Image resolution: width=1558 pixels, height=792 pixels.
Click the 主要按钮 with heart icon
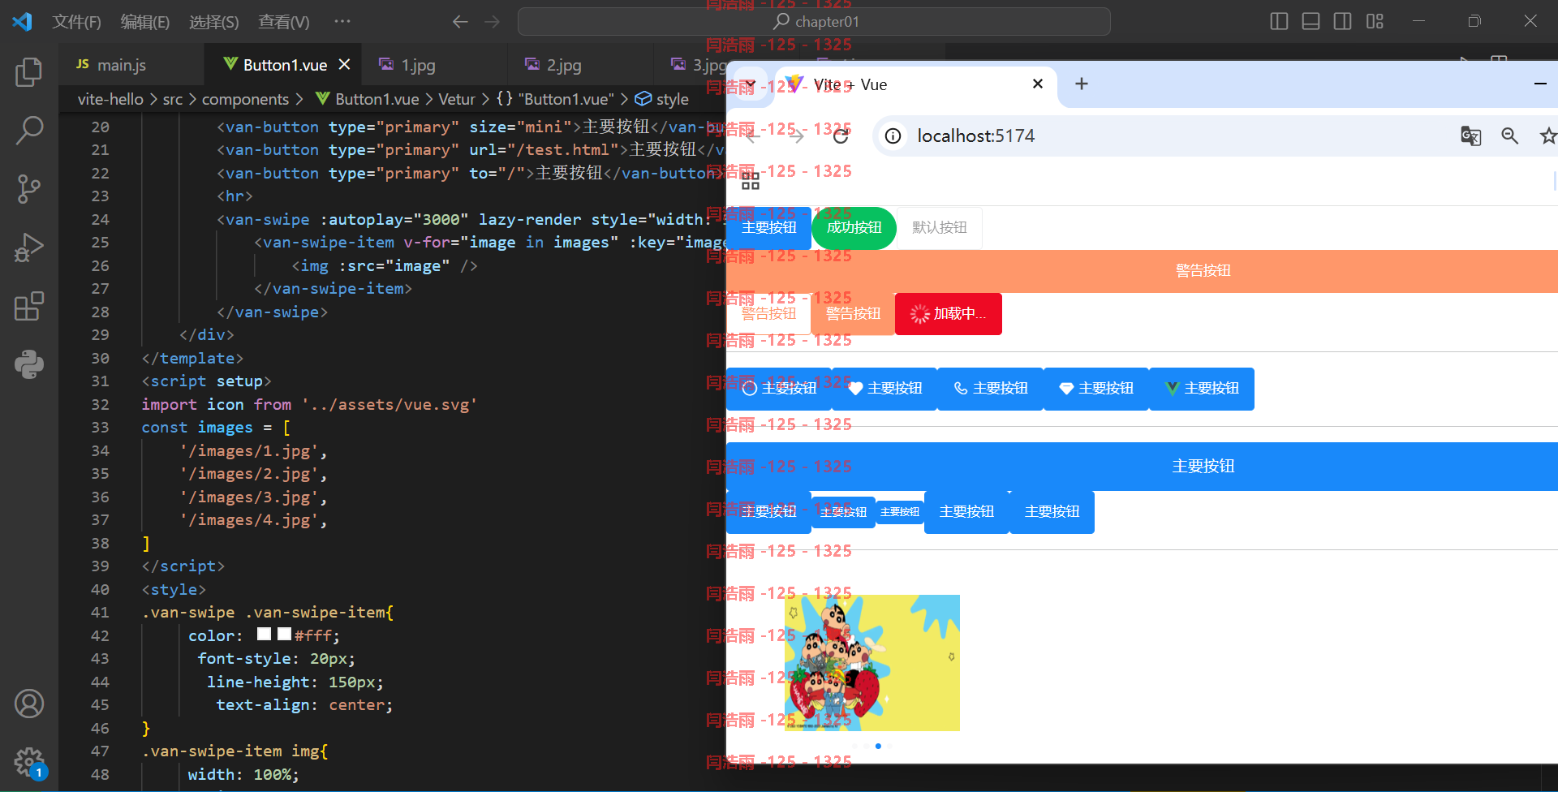pos(884,389)
